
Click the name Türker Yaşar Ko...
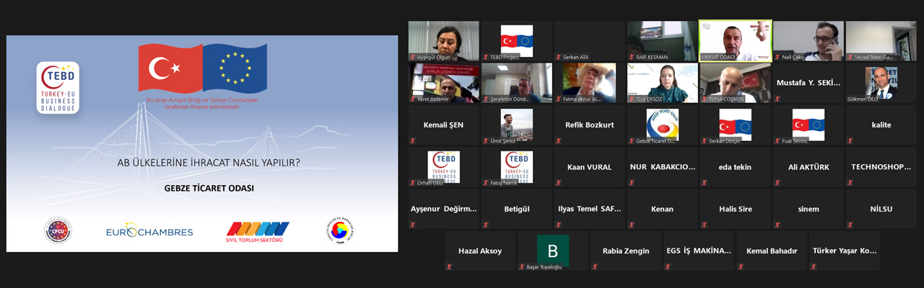[x=845, y=251]
